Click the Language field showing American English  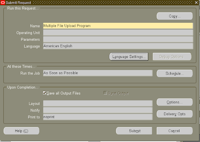click(118, 46)
